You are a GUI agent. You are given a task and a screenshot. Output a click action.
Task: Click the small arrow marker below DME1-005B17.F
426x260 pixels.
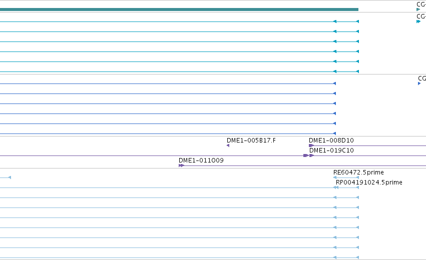click(228, 145)
